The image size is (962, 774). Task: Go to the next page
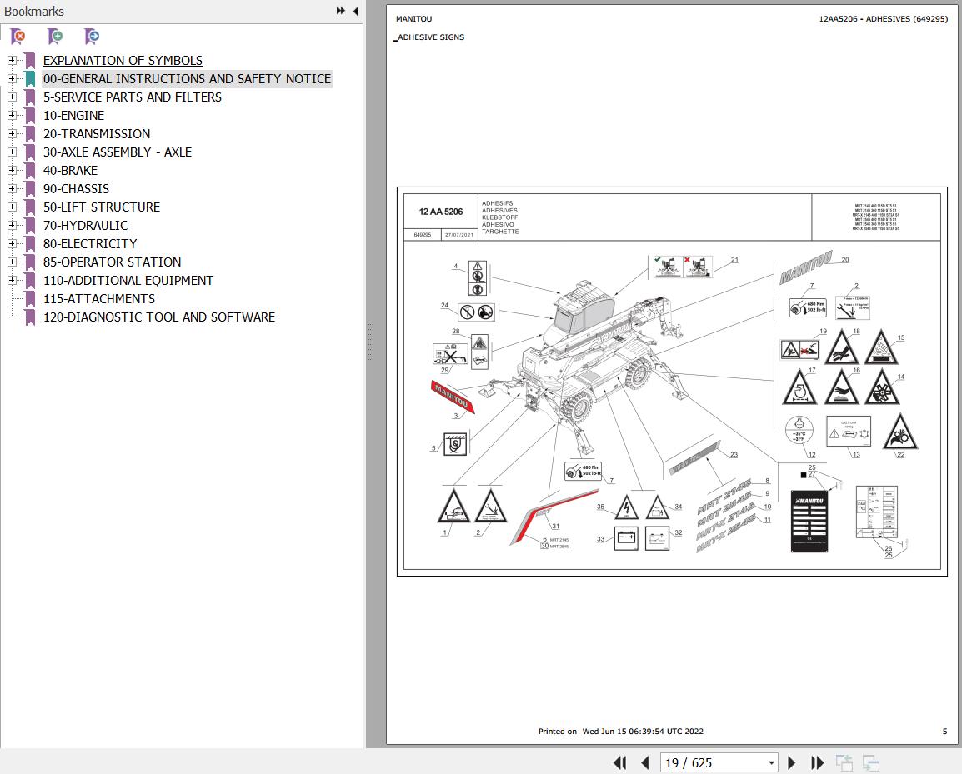click(x=791, y=762)
